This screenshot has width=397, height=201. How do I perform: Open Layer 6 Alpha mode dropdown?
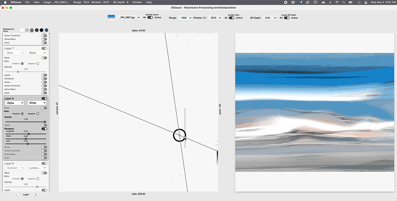click(14, 103)
